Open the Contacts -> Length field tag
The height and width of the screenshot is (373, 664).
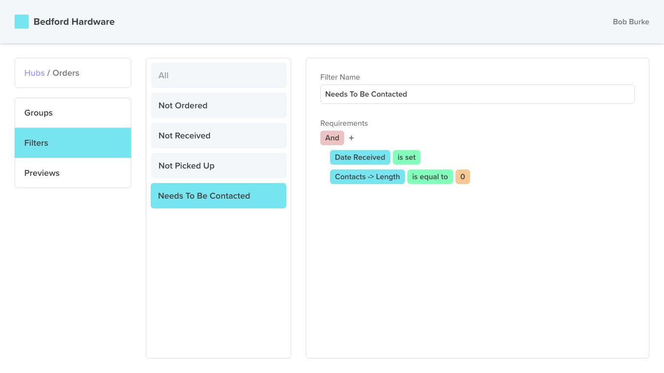click(367, 177)
